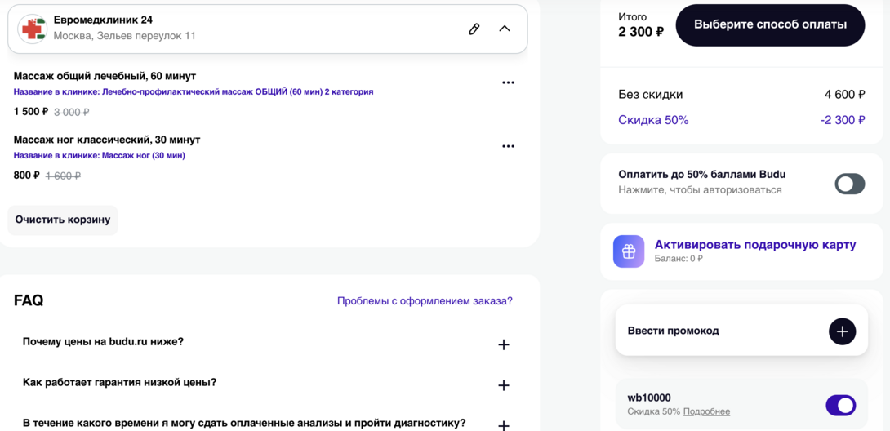
Task: Click the gift card icon
Action: pos(629,251)
